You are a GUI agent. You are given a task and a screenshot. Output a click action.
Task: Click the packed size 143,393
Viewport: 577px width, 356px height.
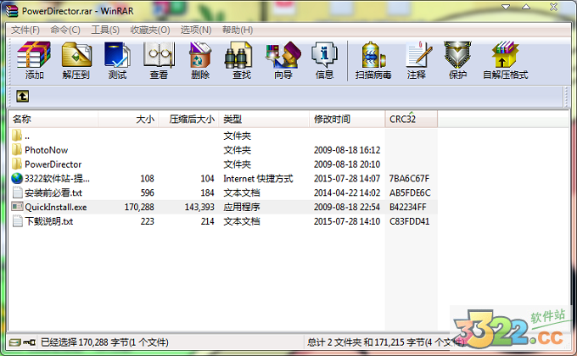tap(199, 207)
